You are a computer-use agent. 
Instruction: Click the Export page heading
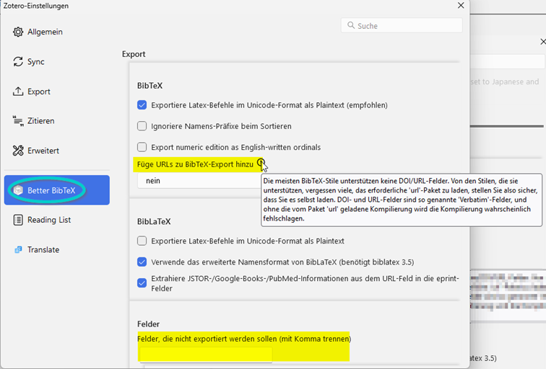coord(134,54)
